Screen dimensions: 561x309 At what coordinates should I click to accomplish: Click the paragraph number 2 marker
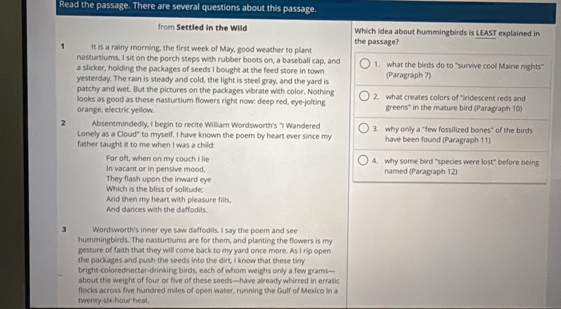pos(63,123)
